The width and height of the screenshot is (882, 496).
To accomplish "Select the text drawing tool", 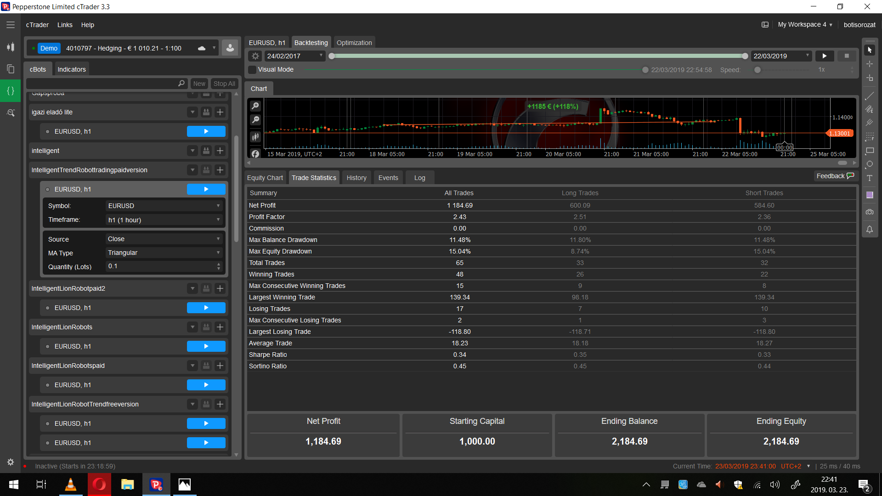I will pyautogui.click(x=870, y=178).
